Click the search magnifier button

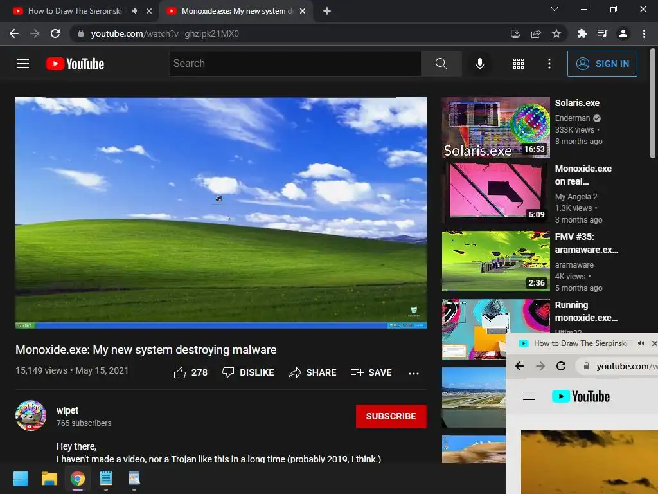point(441,64)
